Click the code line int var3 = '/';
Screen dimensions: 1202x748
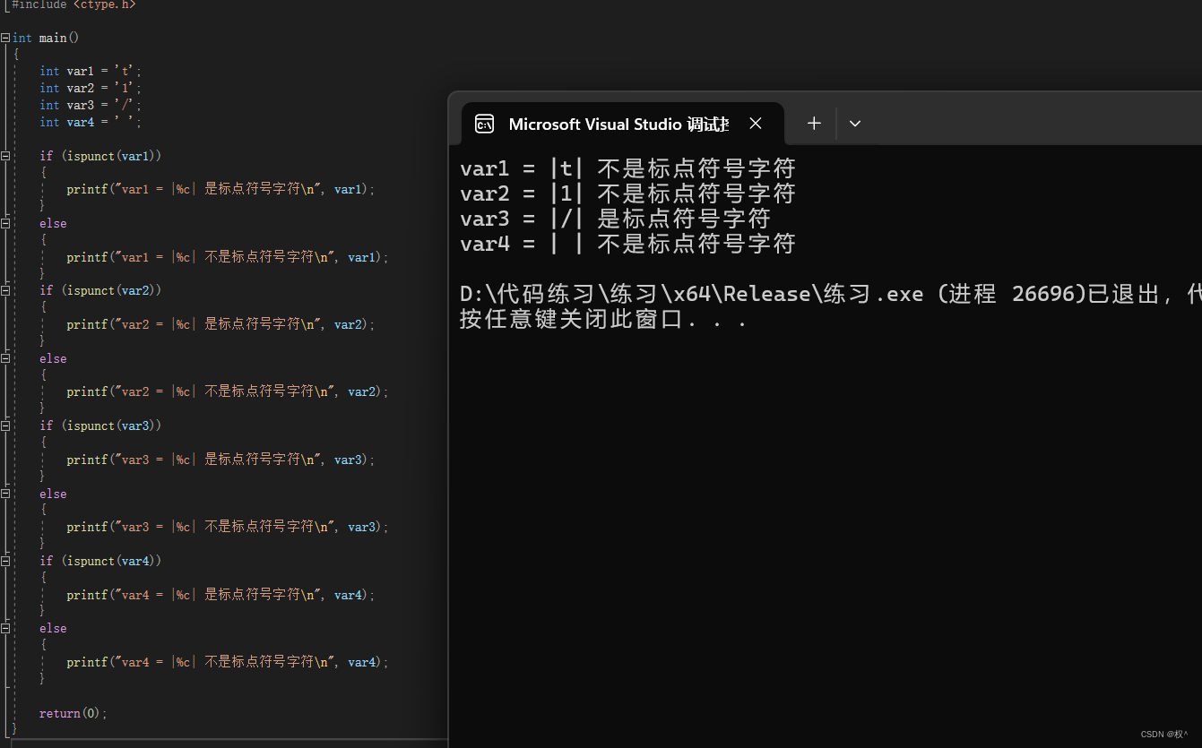[x=91, y=105]
